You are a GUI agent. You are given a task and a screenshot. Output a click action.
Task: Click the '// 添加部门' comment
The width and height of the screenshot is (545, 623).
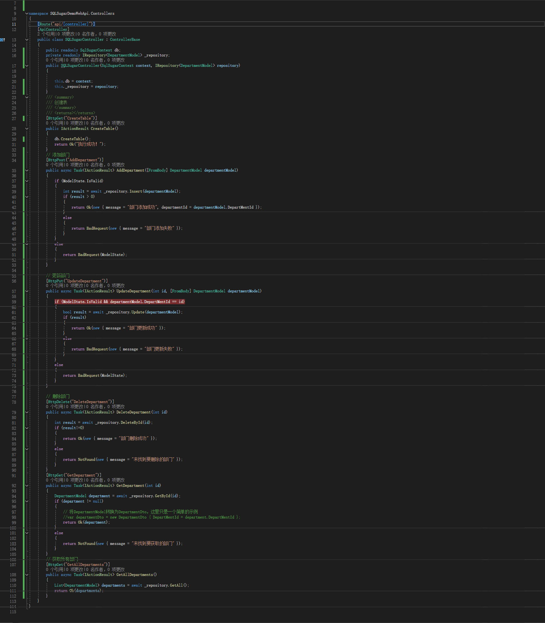pos(58,155)
